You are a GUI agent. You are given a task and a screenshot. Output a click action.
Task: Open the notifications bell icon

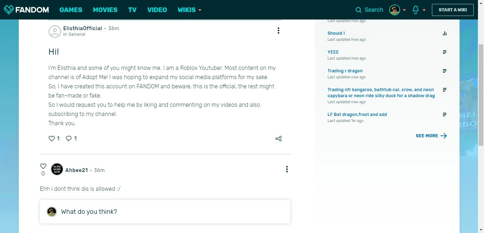coord(416,10)
